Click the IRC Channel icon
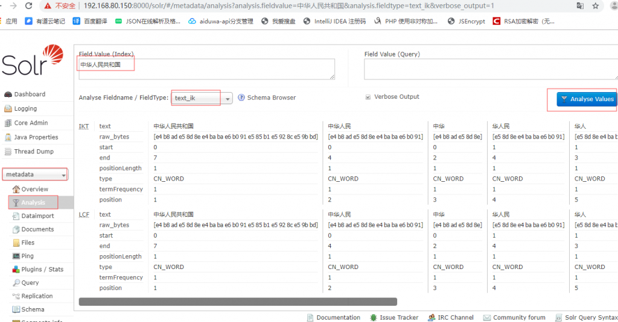618x322 pixels. [432, 318]
